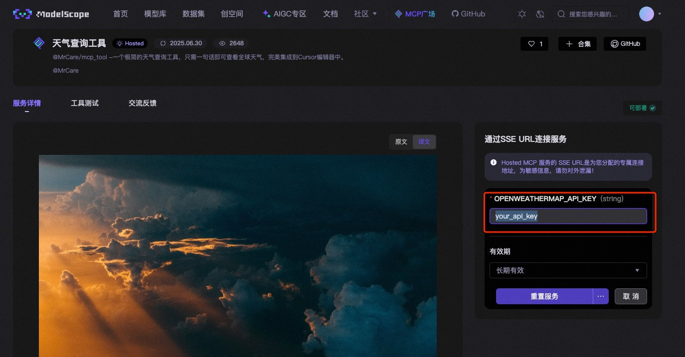685x357 pixels.
Task: Open the GitHub button in service header
Action: (625, 44)
